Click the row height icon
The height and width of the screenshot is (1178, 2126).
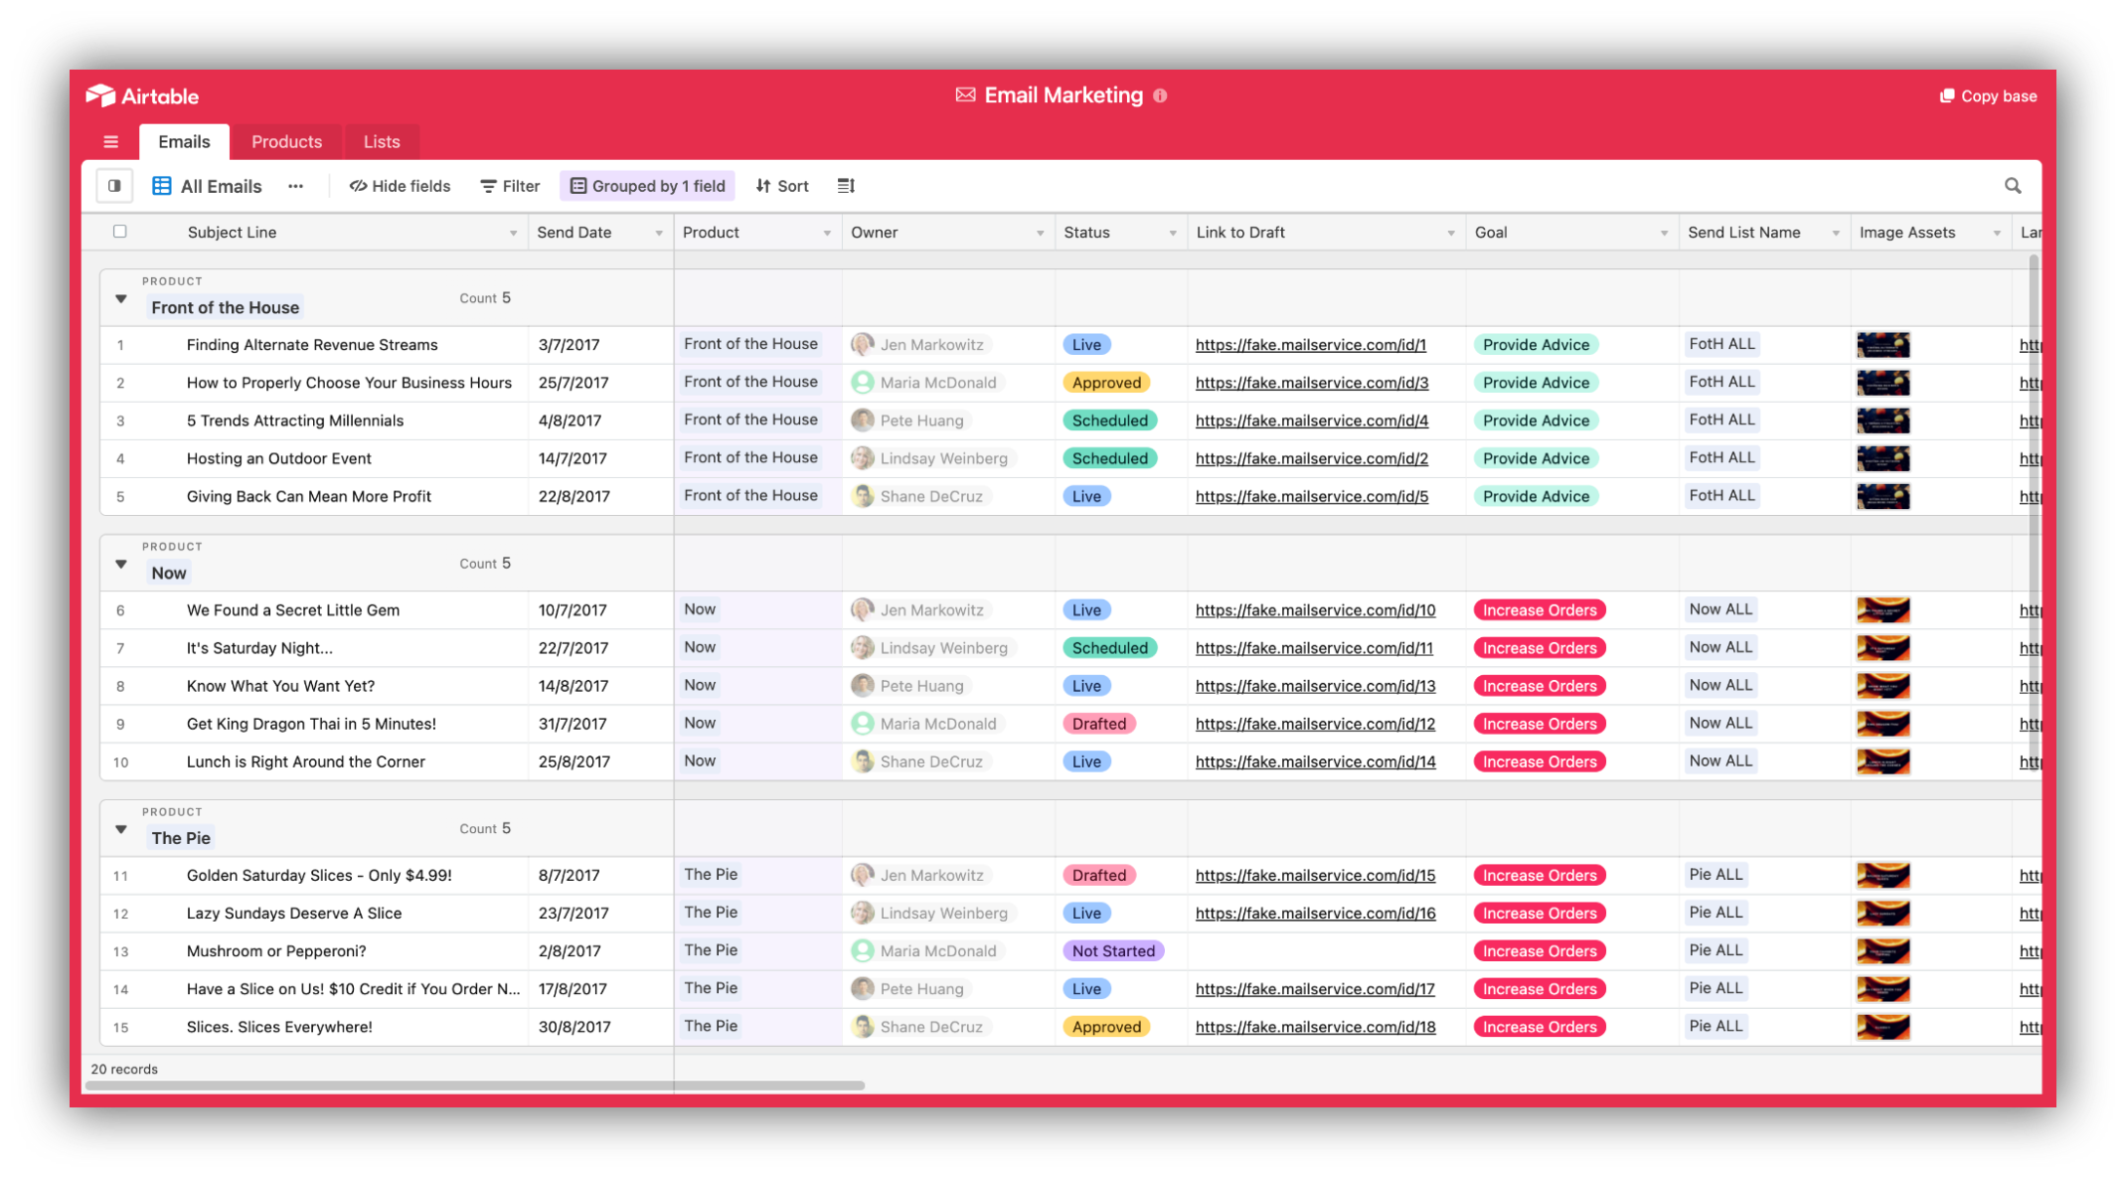845,186
